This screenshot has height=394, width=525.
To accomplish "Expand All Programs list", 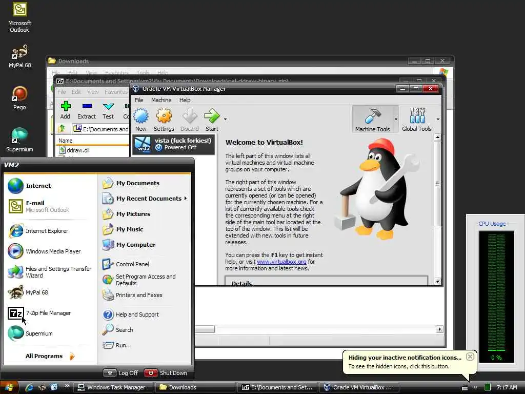I will coord(50,356).
